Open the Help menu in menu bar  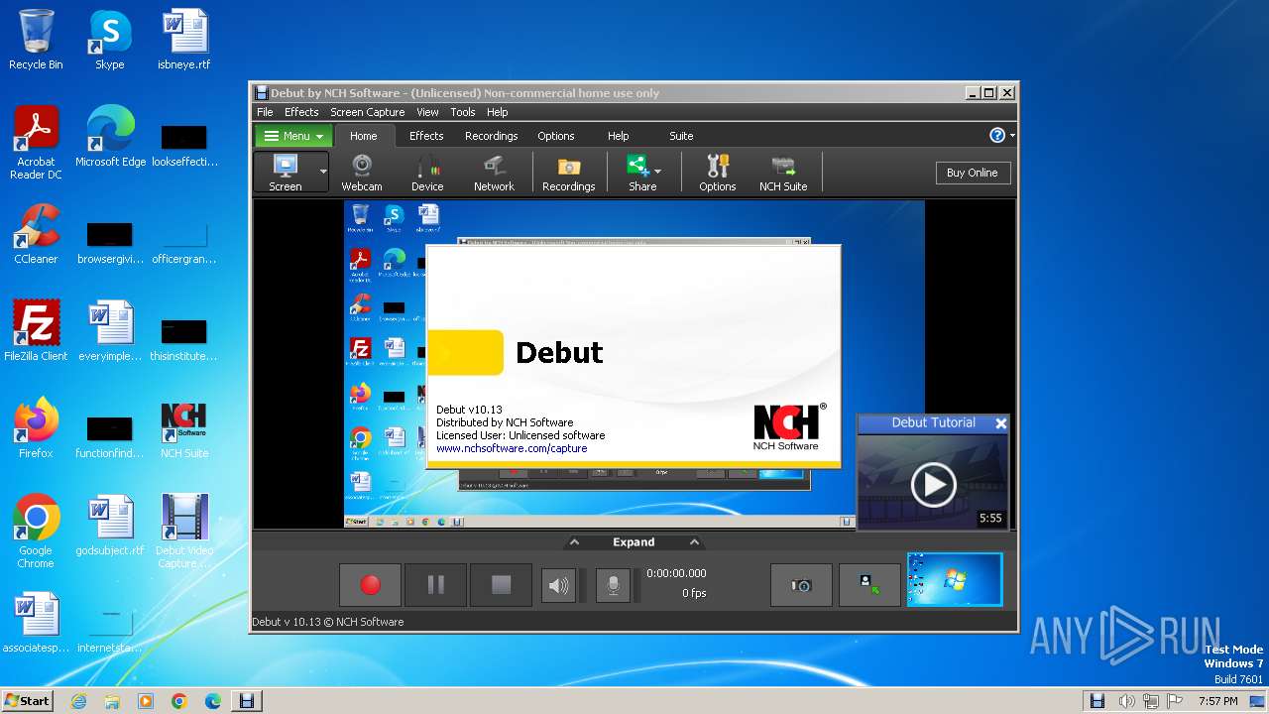click(x=498, y=112)
